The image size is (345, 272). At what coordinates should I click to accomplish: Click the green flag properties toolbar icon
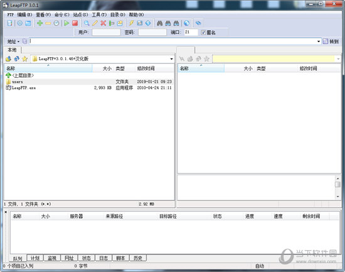[x=112, y=23]
